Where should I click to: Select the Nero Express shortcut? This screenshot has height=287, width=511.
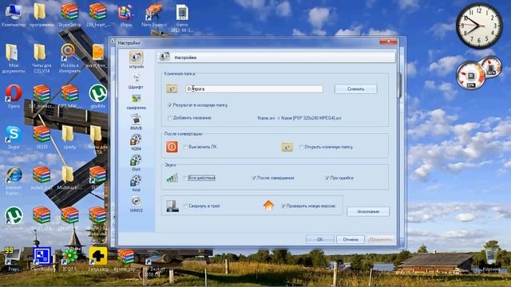pos(154,16)
